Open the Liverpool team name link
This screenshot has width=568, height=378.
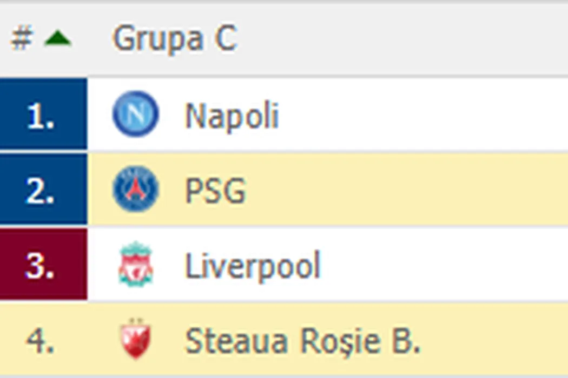(x=253, y=266)
